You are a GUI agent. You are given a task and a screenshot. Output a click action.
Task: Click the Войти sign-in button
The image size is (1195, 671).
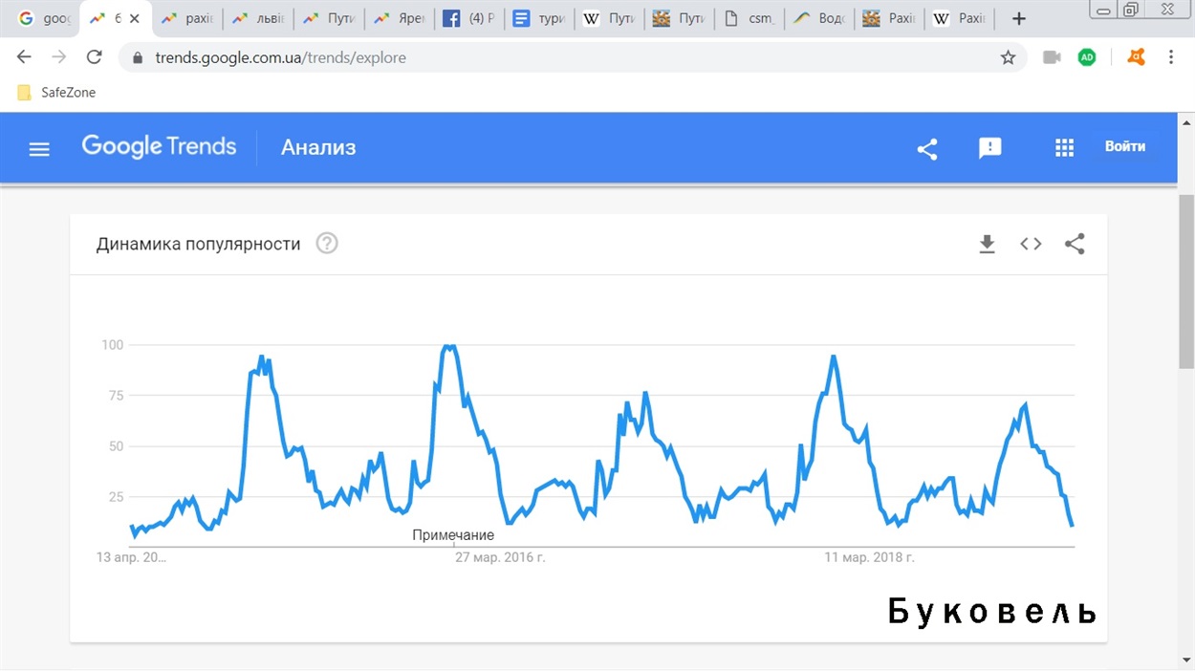[x=1124, y=146]
